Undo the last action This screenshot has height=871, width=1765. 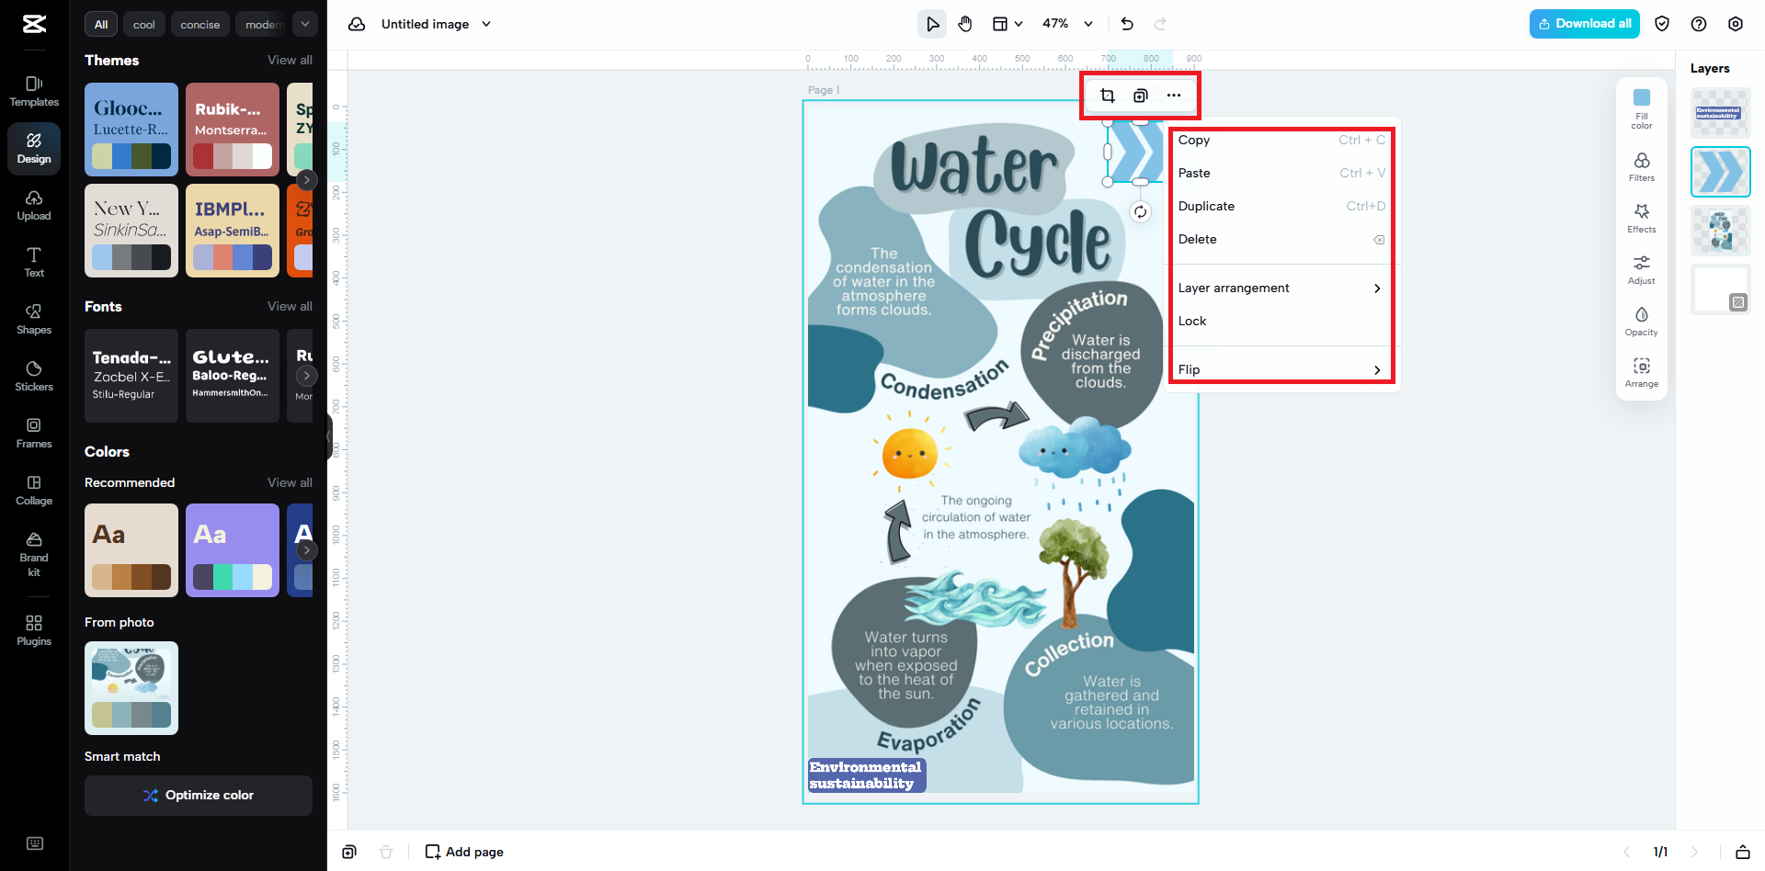pos(1127,24)
